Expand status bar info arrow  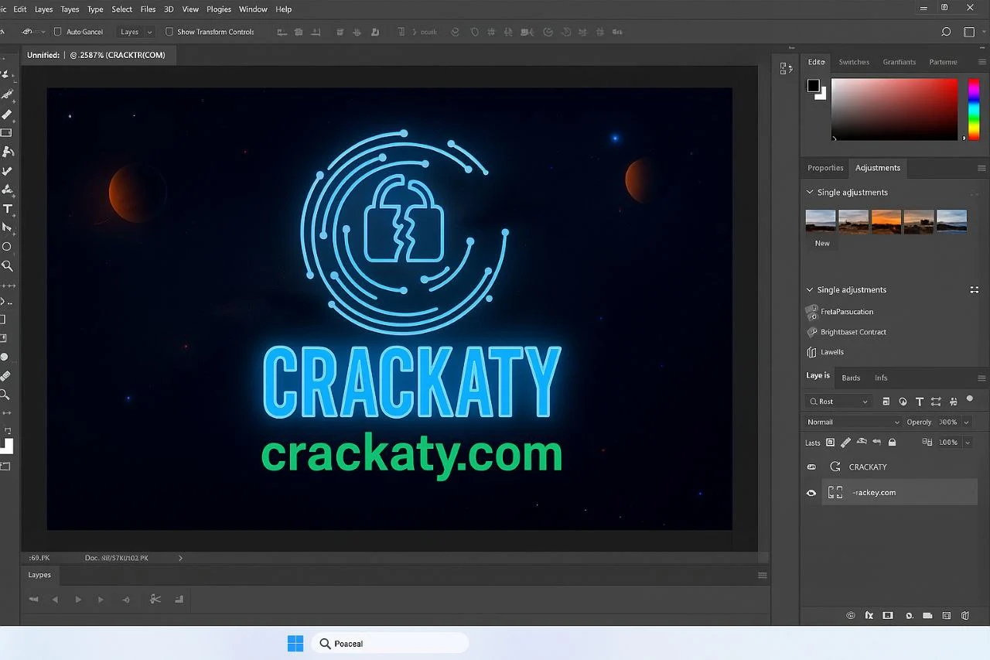point(181,557)
